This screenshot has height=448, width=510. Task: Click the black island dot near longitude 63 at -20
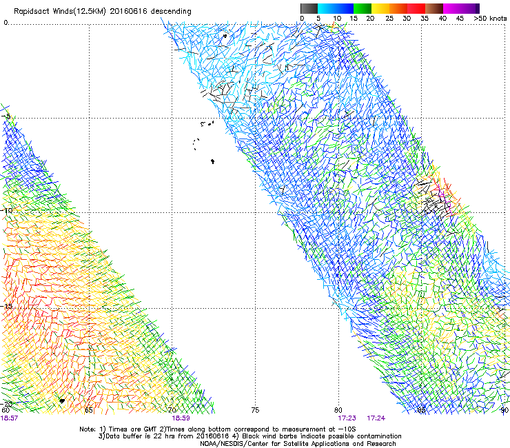click(x=62, y=401)
